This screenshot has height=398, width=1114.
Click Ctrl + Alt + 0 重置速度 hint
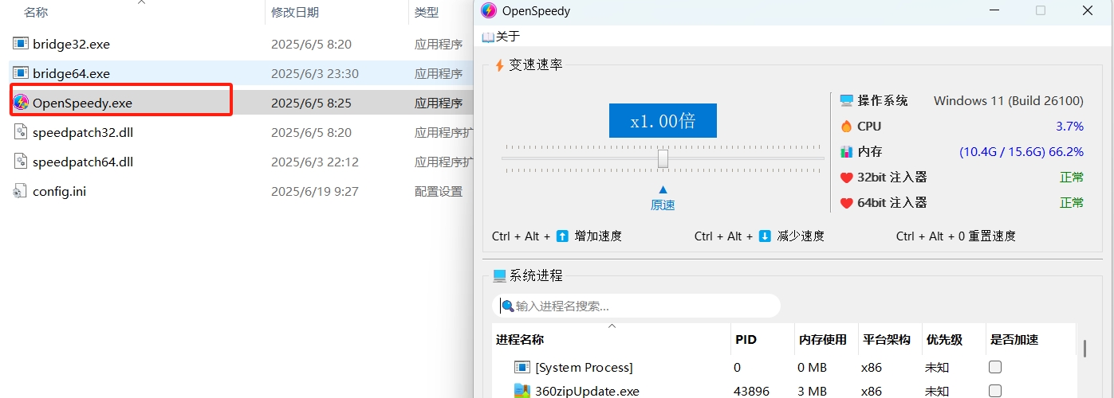956,236
